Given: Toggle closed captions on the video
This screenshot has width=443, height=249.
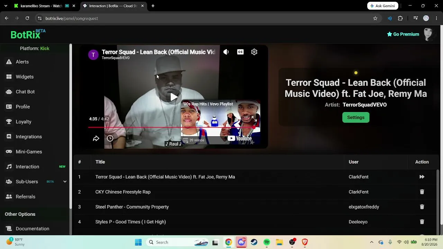Looking at the screenshot, I should 240,52.
